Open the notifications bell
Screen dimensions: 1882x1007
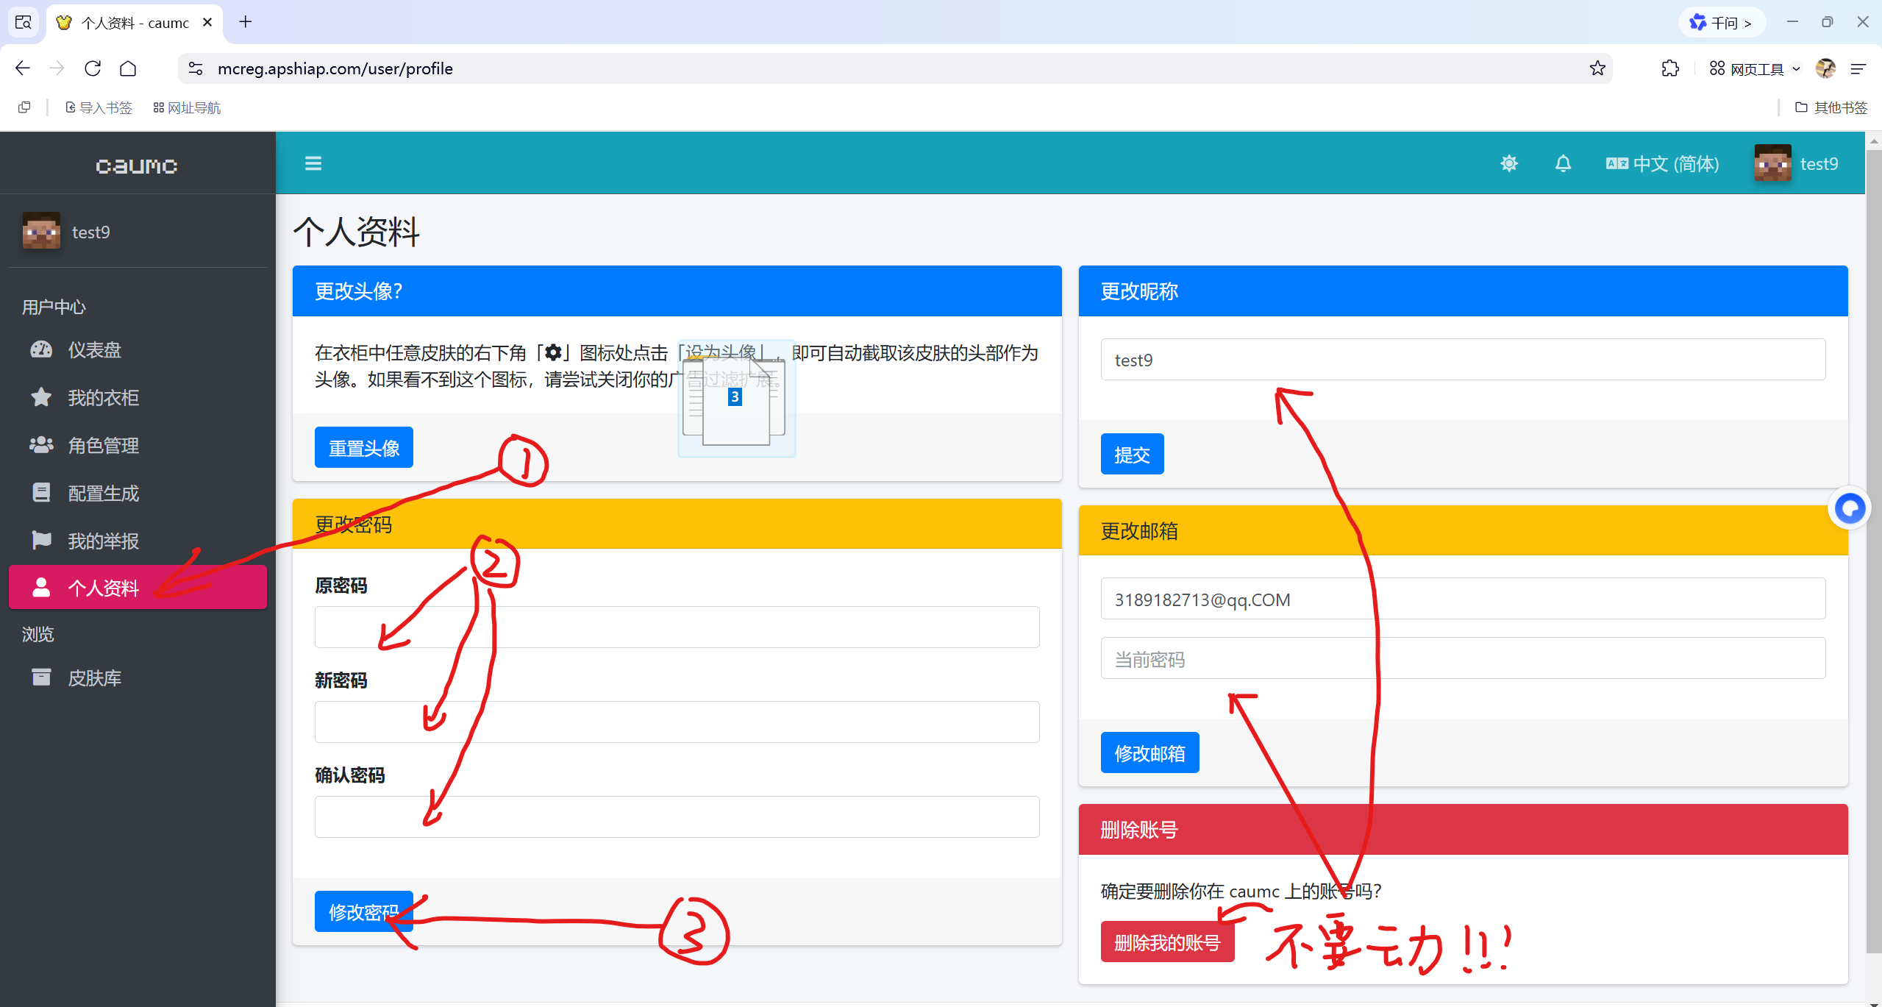tap(1563, 163)
